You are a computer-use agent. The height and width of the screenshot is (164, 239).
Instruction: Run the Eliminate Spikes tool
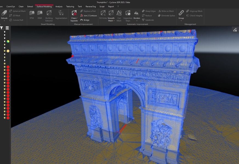(x=166, y=16)
